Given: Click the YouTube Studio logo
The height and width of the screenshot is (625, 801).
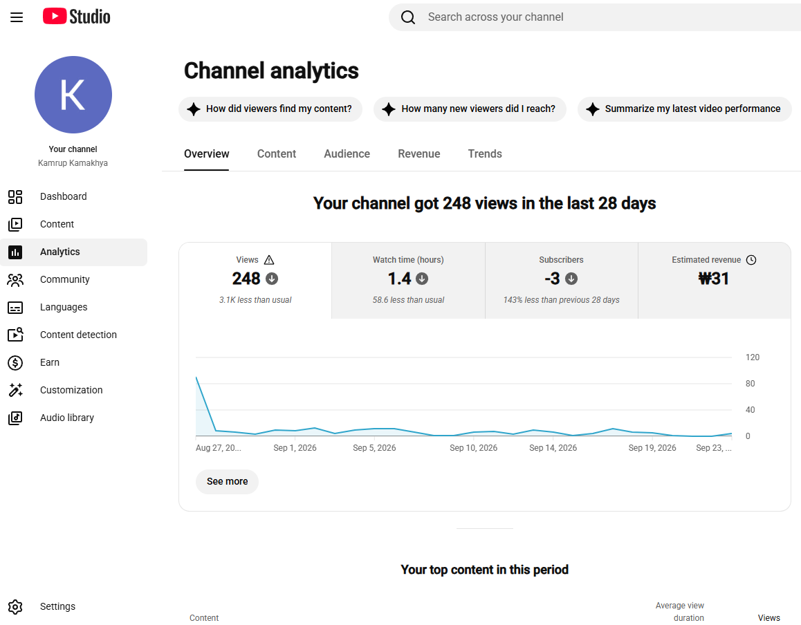Looking at the screenshot, I should coord(76,17).
